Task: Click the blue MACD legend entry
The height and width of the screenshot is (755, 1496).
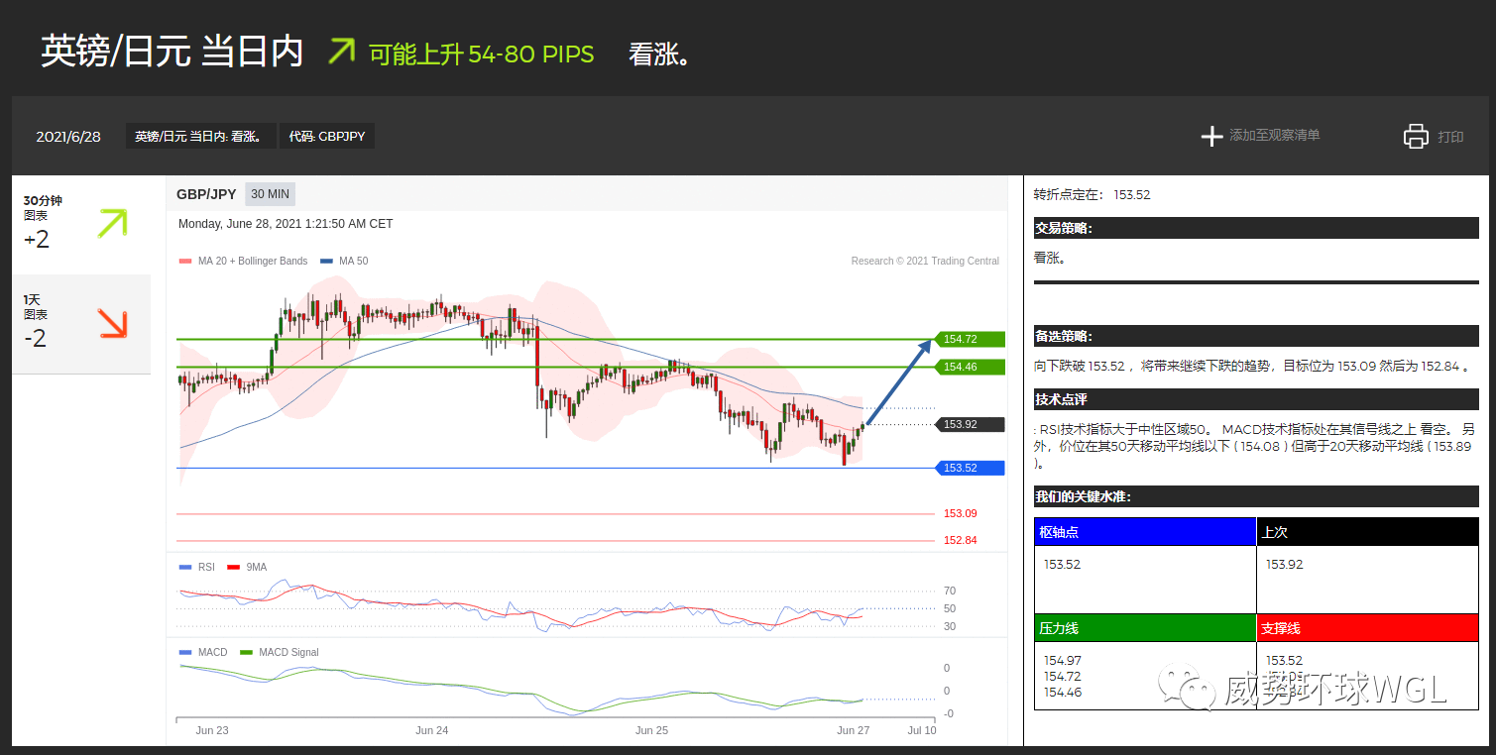Action: coord(203,653)
